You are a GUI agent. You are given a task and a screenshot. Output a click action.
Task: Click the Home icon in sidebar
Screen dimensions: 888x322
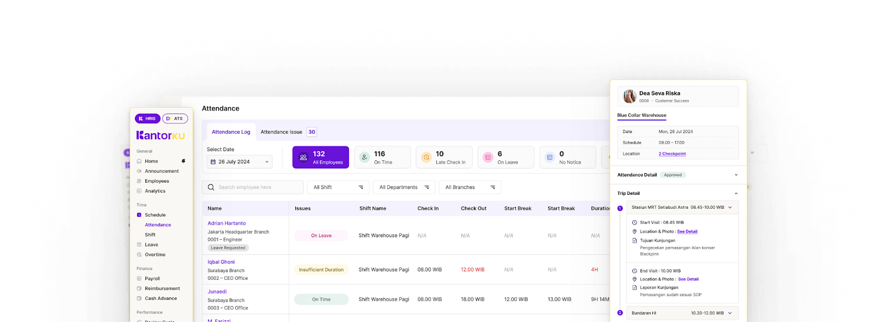coord(139,162)
